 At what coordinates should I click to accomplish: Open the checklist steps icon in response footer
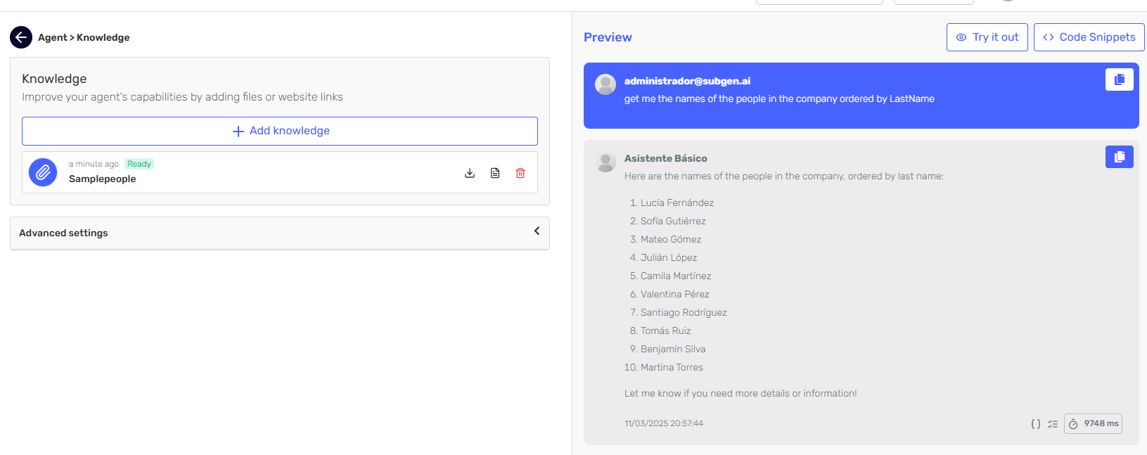pos(1053,424)
